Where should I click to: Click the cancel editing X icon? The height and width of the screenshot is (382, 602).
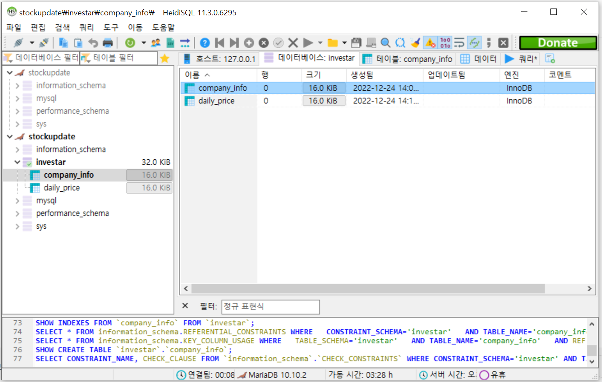(x=293, y=43)
